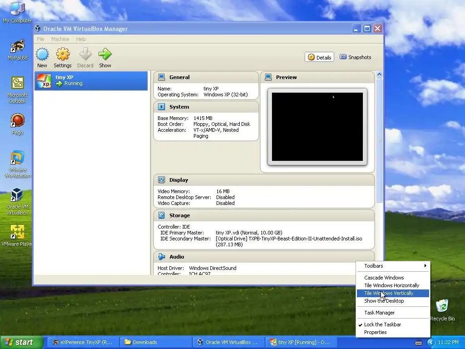Viewport: 465px width, 349px height.
Task: Open the File menu
Action: 40,39
